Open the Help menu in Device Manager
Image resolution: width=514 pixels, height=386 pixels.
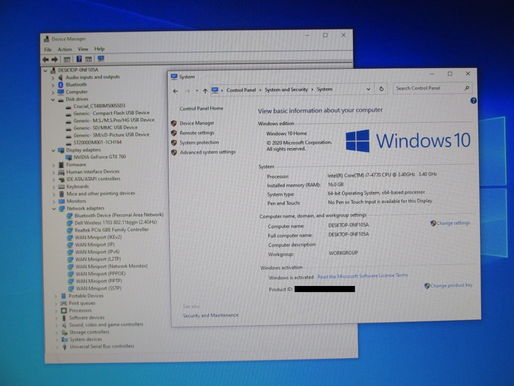point(99,49)
